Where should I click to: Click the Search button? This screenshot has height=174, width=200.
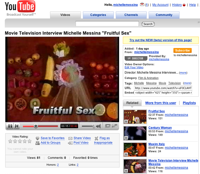[x=148, y=24]
